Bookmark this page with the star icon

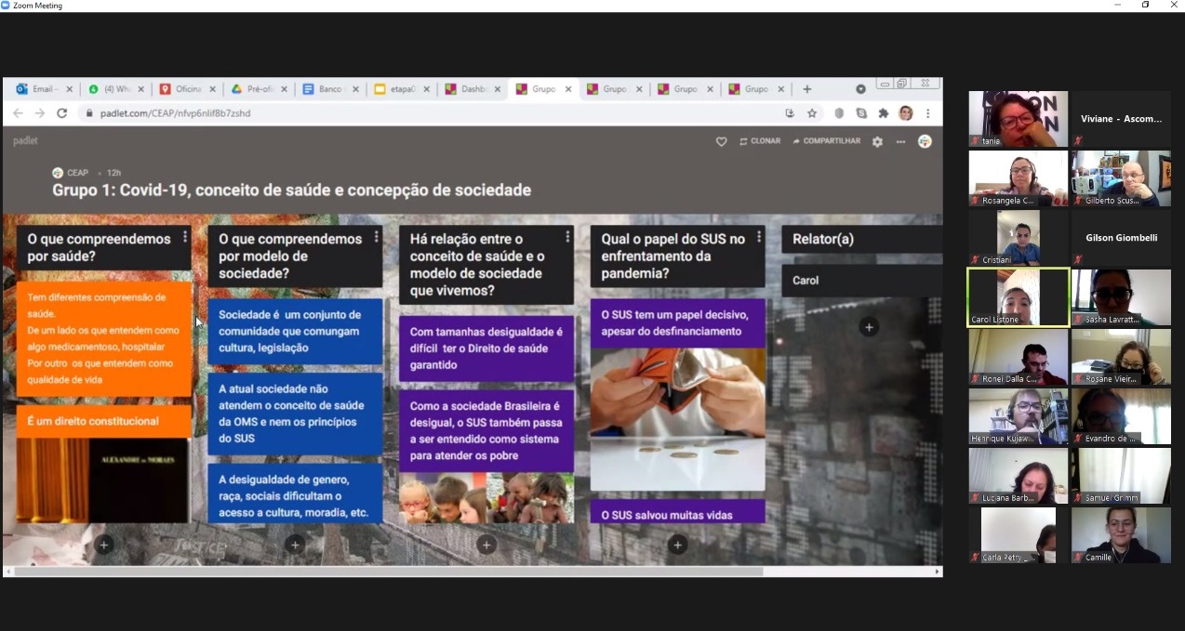click(812, 113)
